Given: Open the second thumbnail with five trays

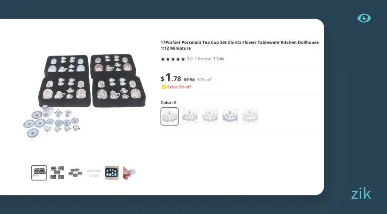Looking at the screenshot, I should pyautogui.click(x=57, y=173).
